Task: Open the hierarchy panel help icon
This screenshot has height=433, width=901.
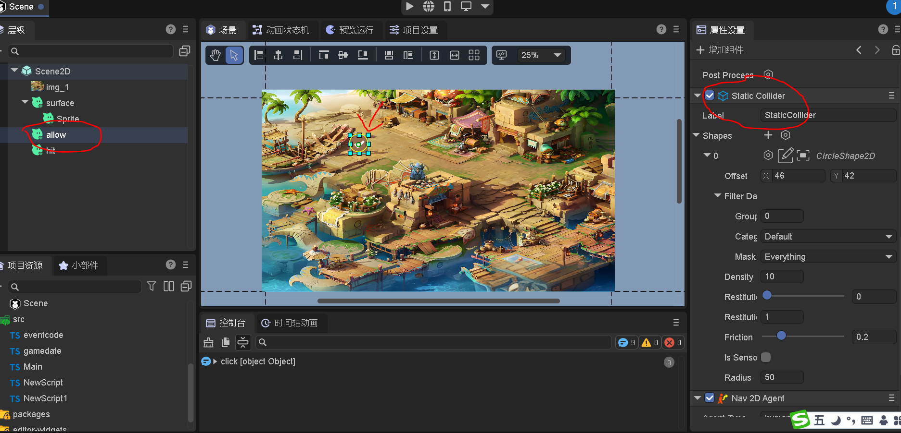Action: pos(171,29)
